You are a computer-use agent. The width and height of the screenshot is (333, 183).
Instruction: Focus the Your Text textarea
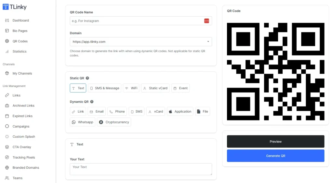click(141, 169)
